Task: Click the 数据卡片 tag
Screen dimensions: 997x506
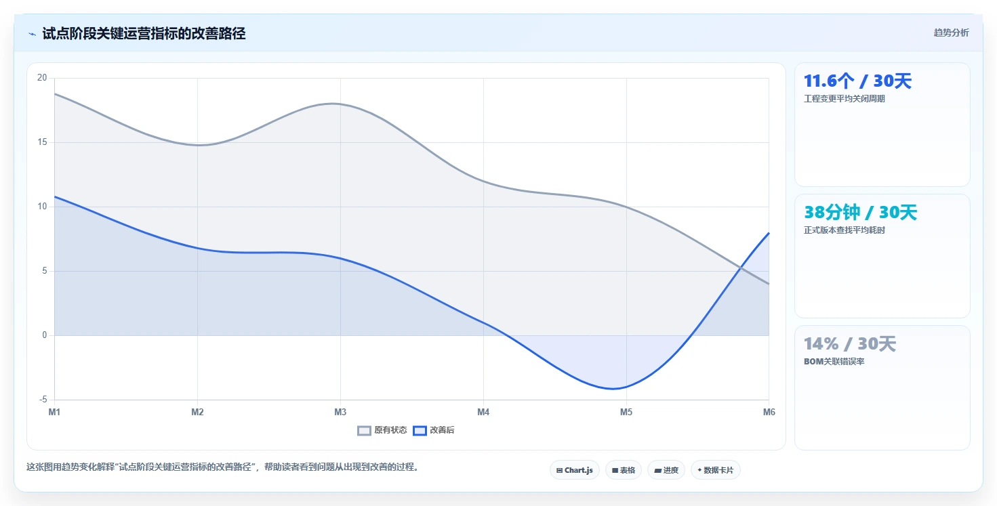Action: coord(716,470)
